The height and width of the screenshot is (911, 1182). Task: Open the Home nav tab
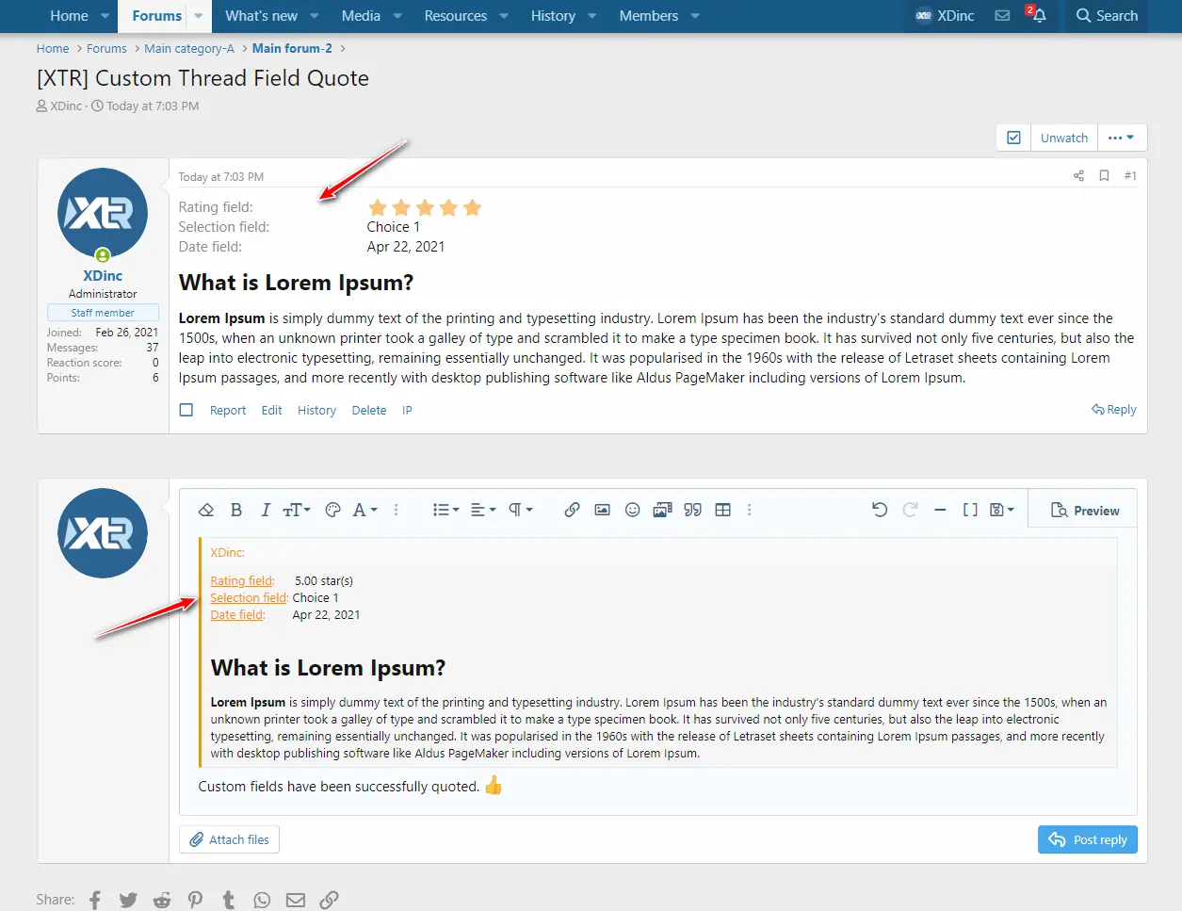pyautogui.click(x=69, y=16)
